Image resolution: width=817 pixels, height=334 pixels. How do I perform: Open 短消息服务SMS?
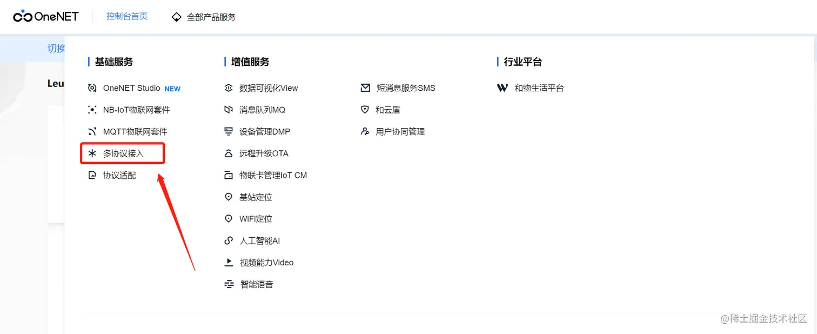405,88
